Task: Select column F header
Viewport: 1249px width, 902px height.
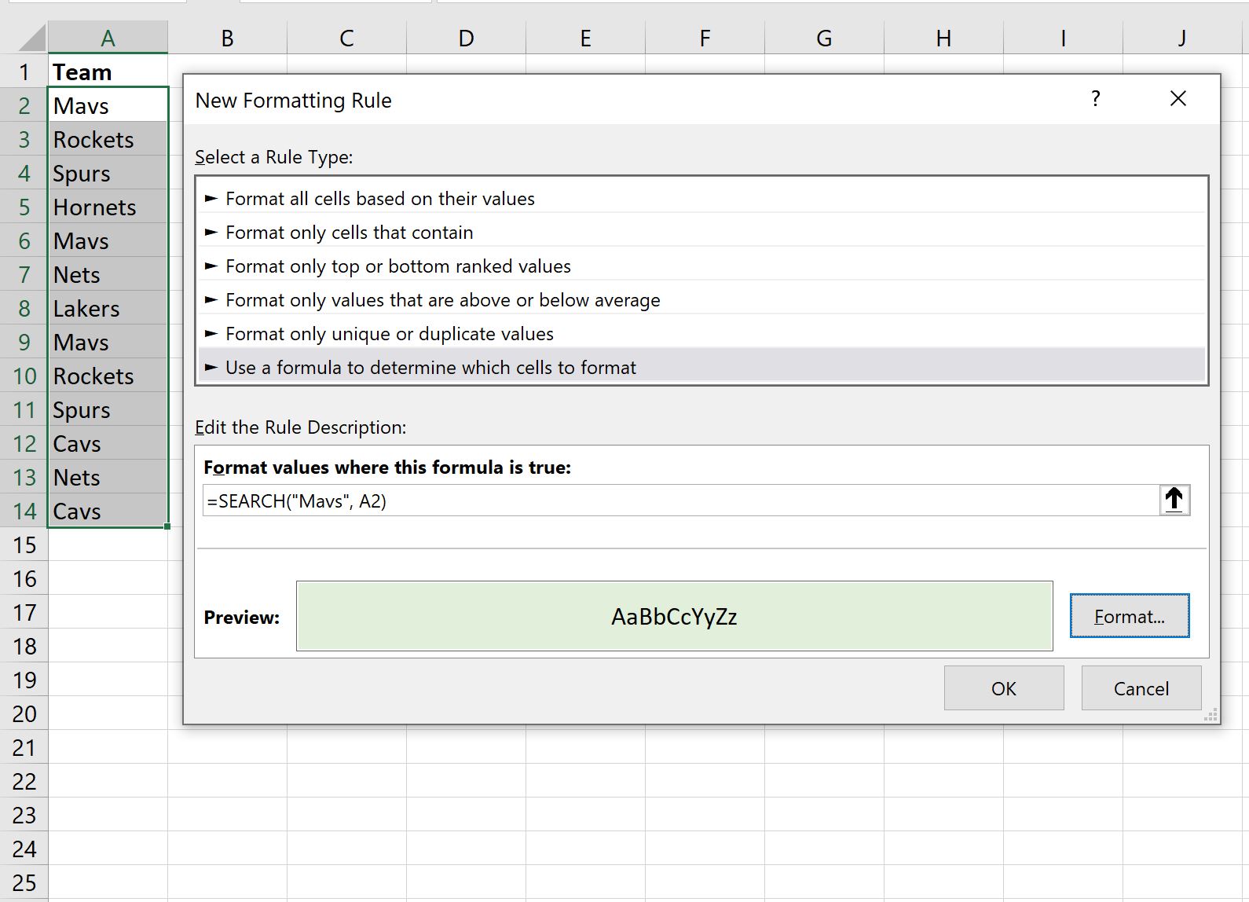Action: [x=705, y=38]
